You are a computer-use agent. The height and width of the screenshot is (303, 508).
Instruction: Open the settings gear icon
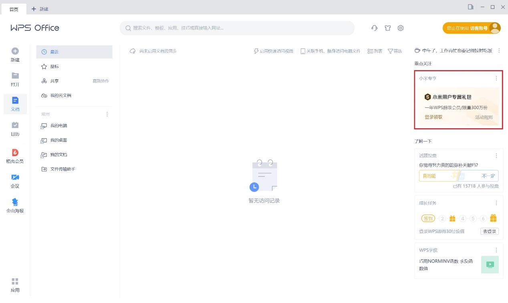click(x=401, y=28)
